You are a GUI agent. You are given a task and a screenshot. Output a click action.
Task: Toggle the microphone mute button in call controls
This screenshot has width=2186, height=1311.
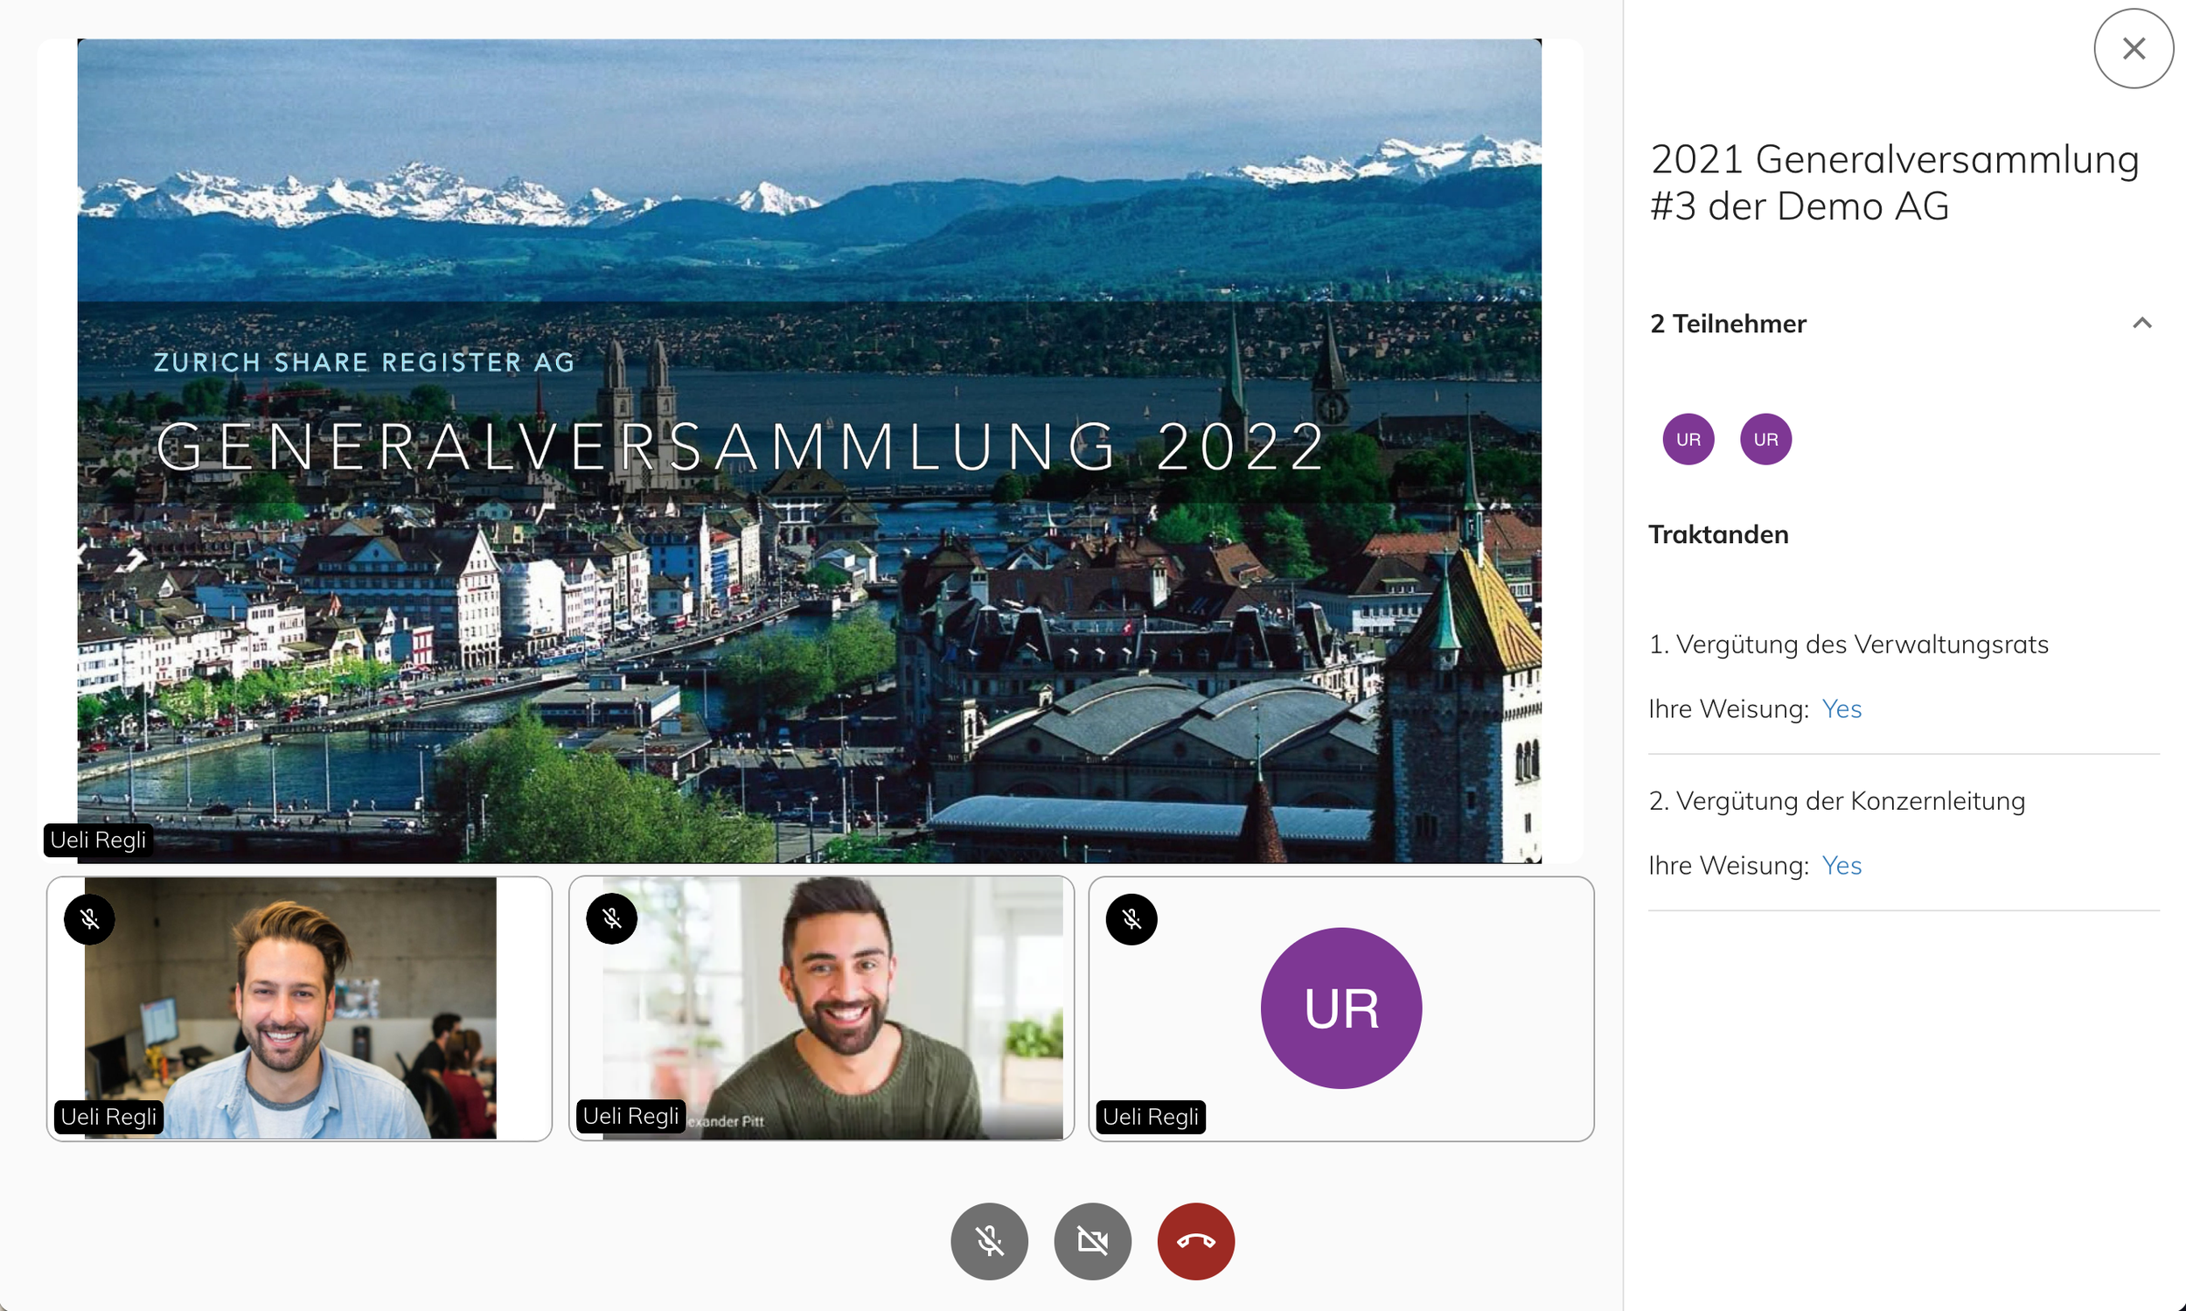point(989,1241)
